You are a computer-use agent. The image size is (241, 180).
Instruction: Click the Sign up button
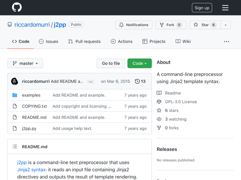click(x=202, y=7)
